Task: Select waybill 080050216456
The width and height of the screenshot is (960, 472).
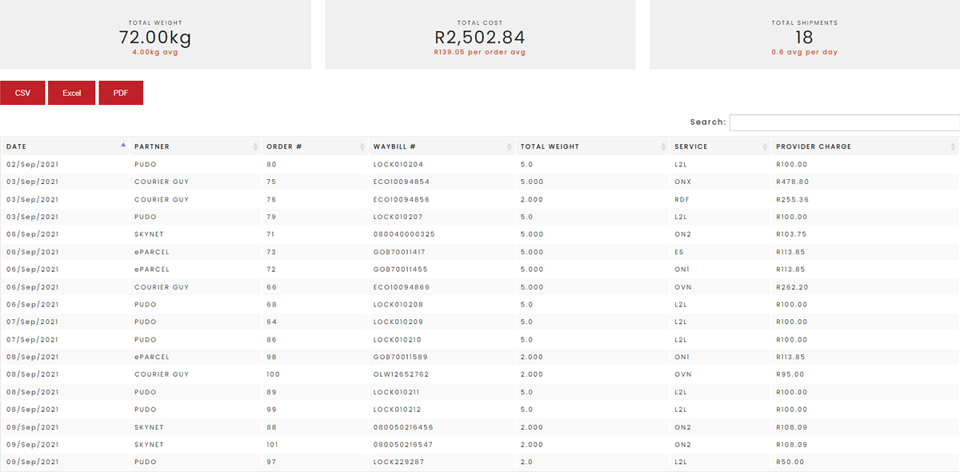Action: [404, 427]
